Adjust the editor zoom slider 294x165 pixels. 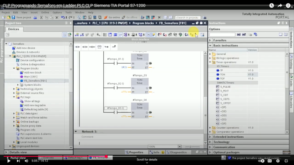tap(191, 147)
